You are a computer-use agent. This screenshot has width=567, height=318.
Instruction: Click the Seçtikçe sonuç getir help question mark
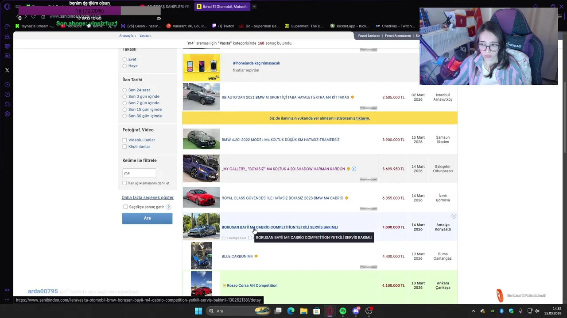(168, 207)
